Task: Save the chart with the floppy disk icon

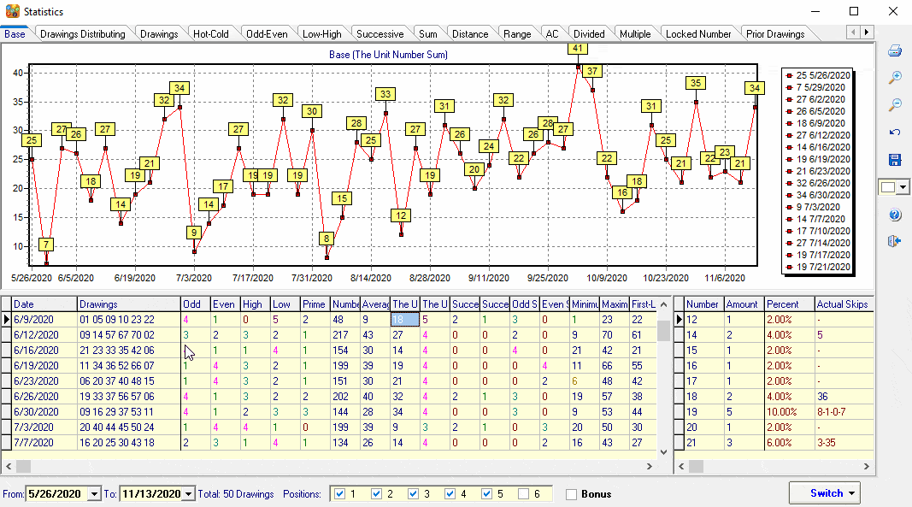Action: tap(895, 160)
